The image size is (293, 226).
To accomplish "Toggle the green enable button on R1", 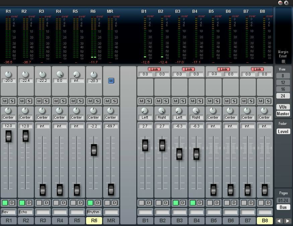I will pos(5,203).
